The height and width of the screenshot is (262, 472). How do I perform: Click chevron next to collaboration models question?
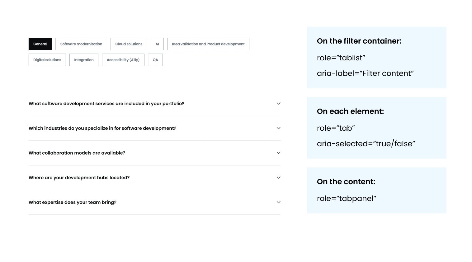pos(279,153)
